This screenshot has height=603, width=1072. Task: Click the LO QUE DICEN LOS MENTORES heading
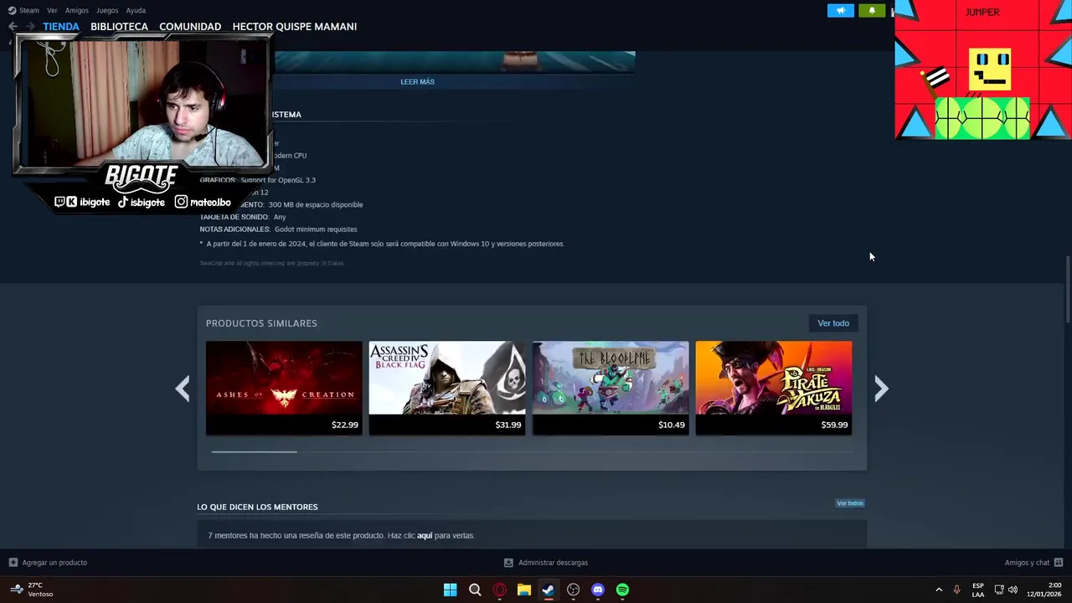[x=257, y=507]
